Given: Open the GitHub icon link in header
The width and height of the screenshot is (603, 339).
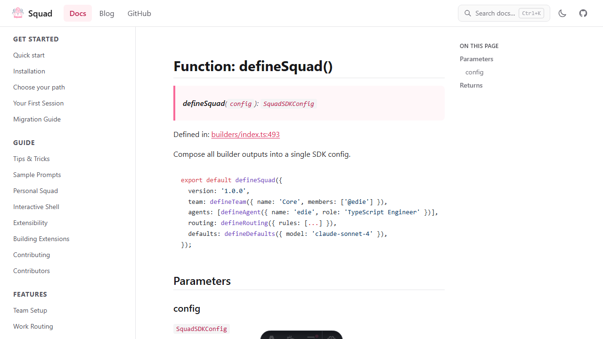Looking at the screenshot, I should 583,13.
